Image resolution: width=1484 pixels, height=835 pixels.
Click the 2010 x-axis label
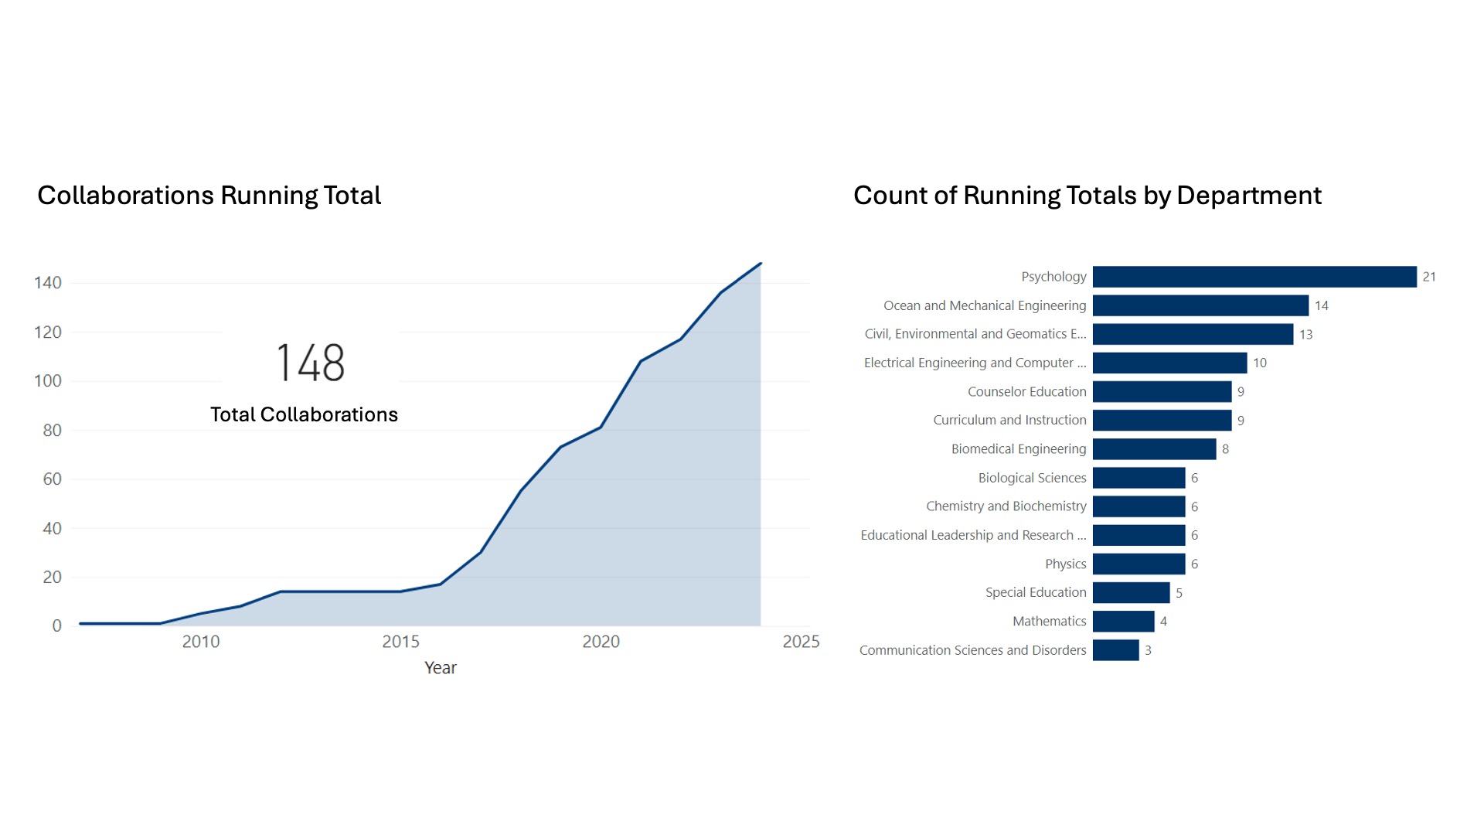201,642
